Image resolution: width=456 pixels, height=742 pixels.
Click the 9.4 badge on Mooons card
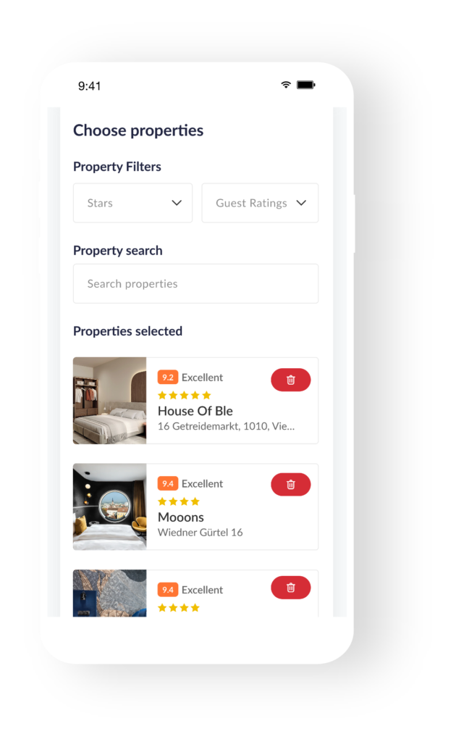click(168, 483)
